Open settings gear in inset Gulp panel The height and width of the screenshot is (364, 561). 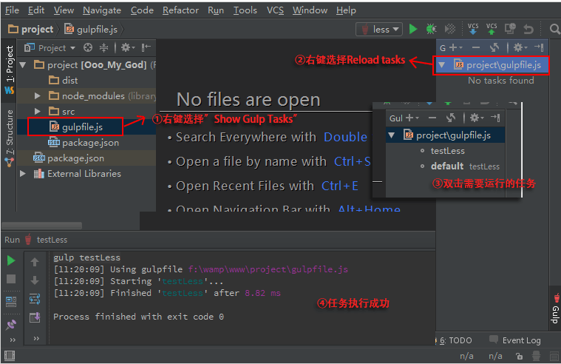(x=477, y=118)
